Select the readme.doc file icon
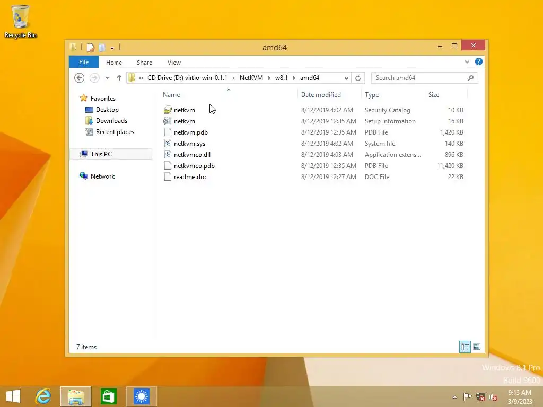 tap(168, 176)
